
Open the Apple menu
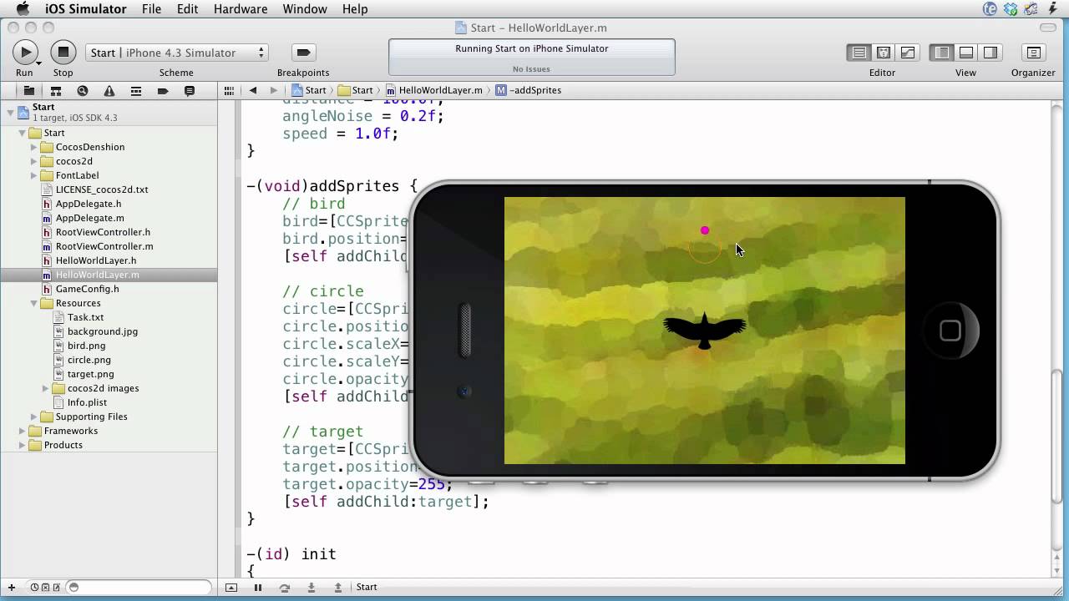tap(23, 9)
